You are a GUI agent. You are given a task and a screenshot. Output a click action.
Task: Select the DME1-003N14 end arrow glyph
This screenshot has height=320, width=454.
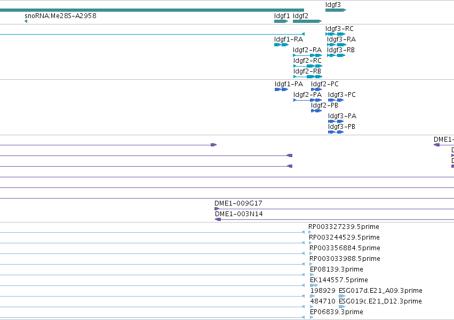coord(218,220)
